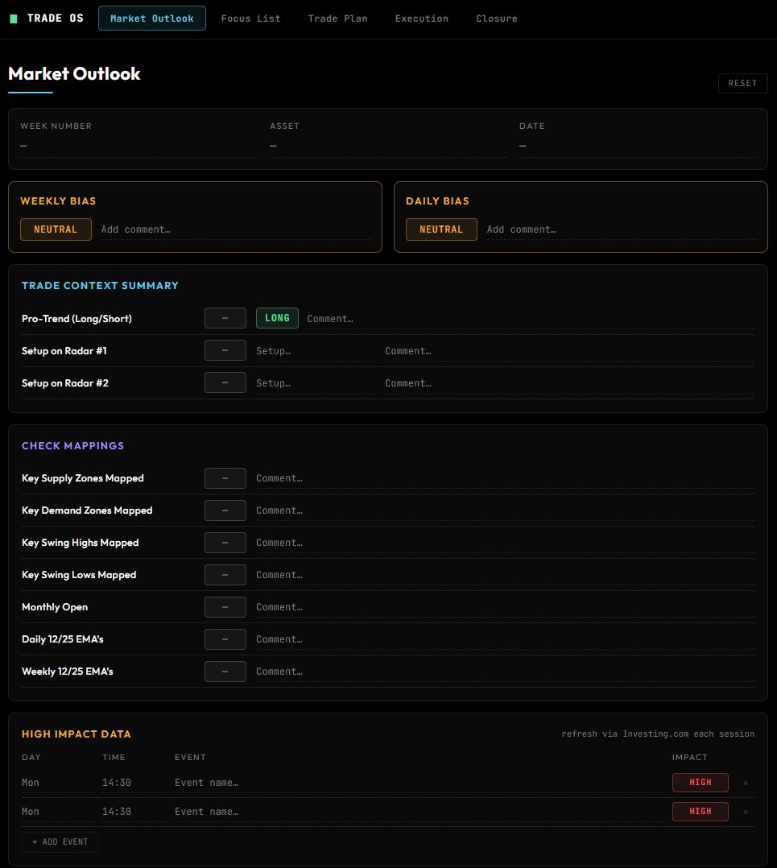777x868 pixels.
Task: Toggle Daily 12/25 EMA's status box
Action: tap(225, 639)
